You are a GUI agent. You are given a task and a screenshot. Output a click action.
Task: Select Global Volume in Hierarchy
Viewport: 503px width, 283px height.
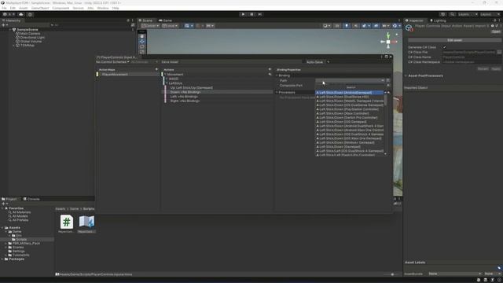coord(31,42)
